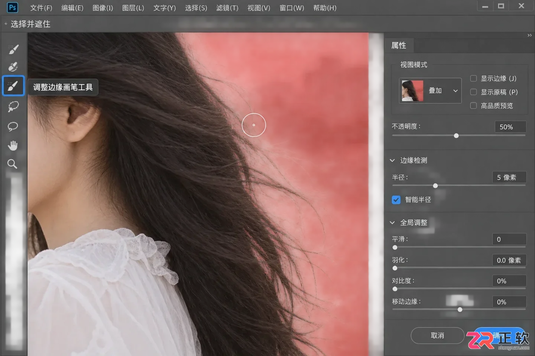535x356 pixels.
Task: Click the 对比度 slider handle
Action: pos(395,289)
